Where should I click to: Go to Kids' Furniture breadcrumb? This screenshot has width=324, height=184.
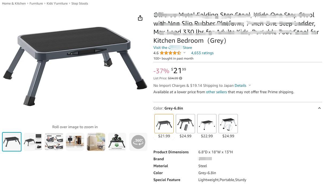point(57,3)
